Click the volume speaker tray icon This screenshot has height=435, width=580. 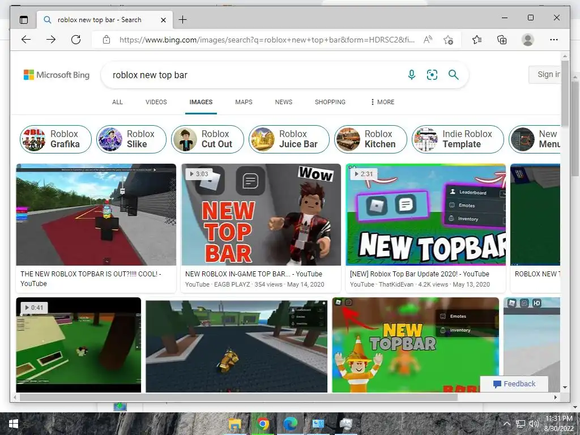534,424
